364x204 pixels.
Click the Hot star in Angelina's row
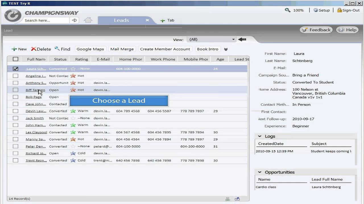(x=73, y=76)
